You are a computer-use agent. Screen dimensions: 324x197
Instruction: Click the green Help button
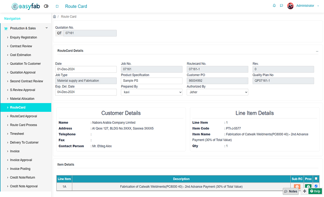(x=315, y=191)
